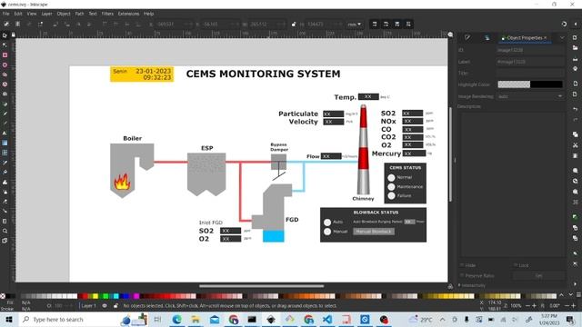Select the Dropper color picker tool

point(5,163)
